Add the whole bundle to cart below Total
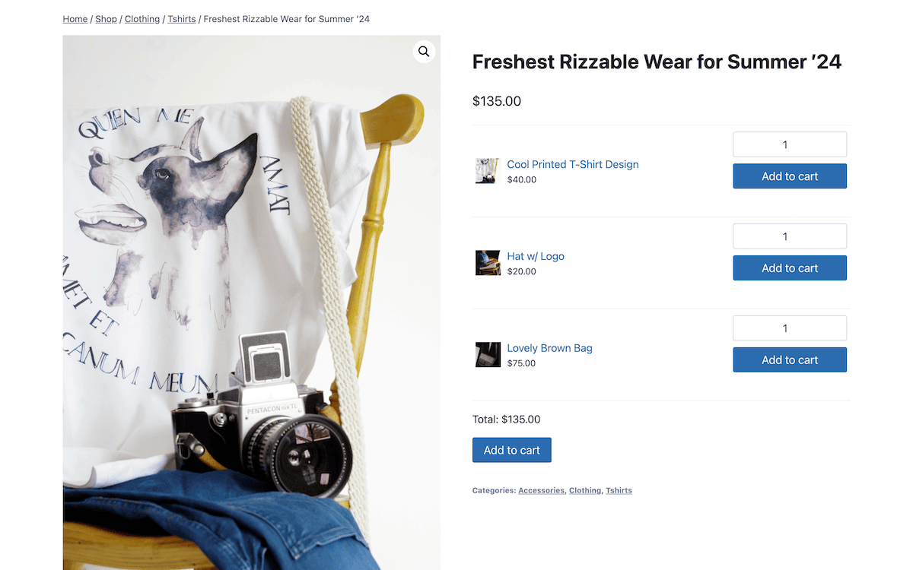This screenshot has width=913, height=570. point(512,450)
